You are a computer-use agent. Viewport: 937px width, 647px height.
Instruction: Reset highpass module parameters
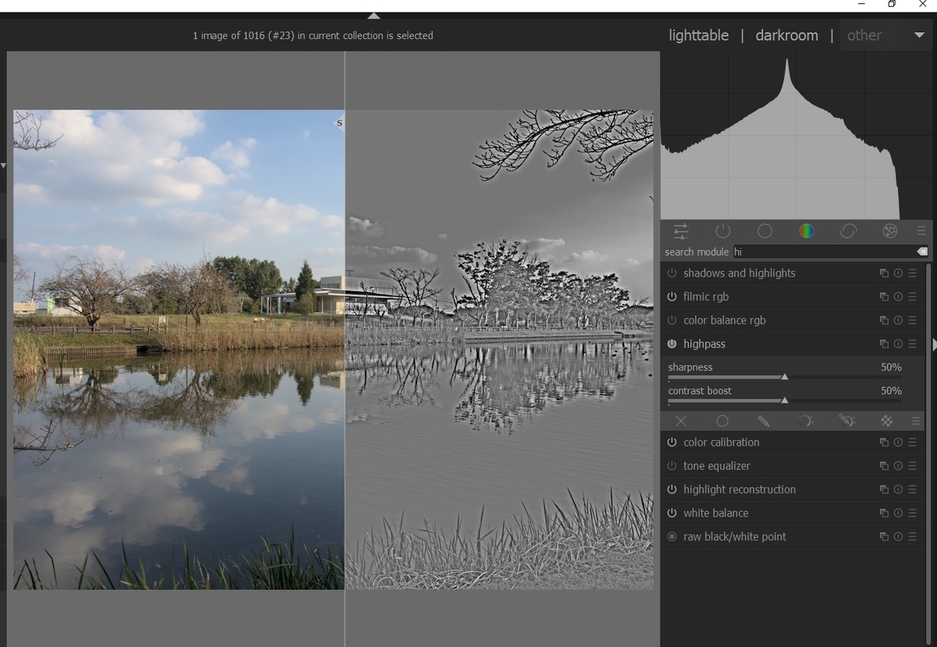898,344
